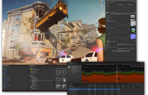
Task: Pick Main Color with the eyedropper
Action: (135, 16)
